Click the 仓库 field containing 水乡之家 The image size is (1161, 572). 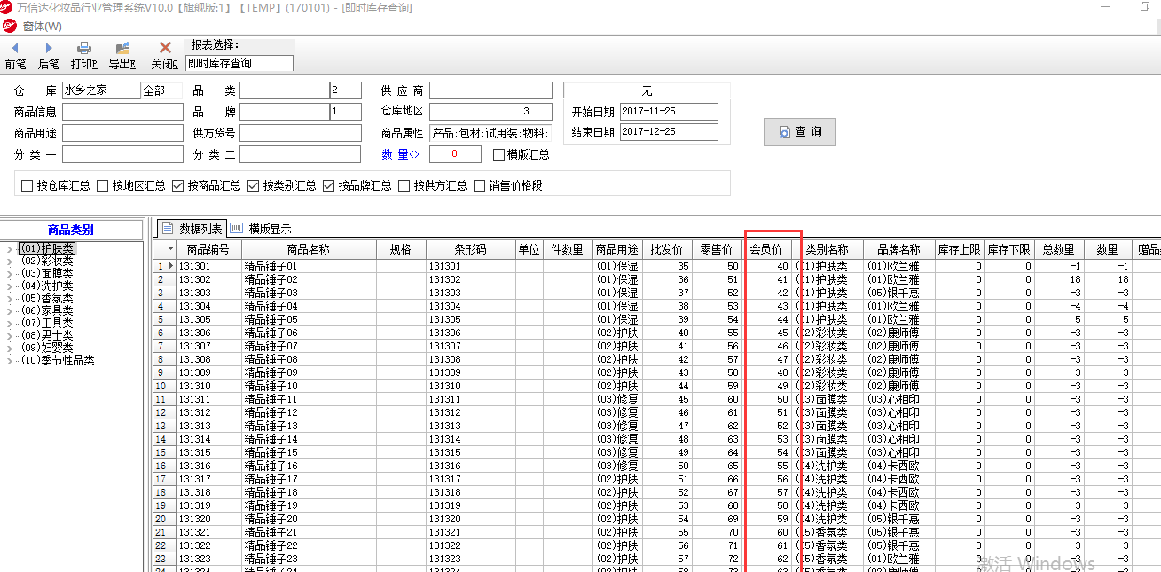point(101,90)
